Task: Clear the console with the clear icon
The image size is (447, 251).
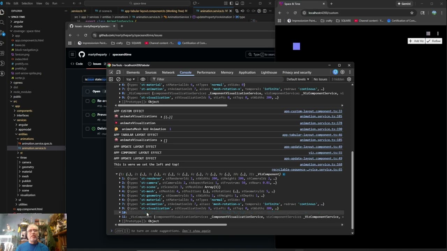Action: click(x=118, y=79)
